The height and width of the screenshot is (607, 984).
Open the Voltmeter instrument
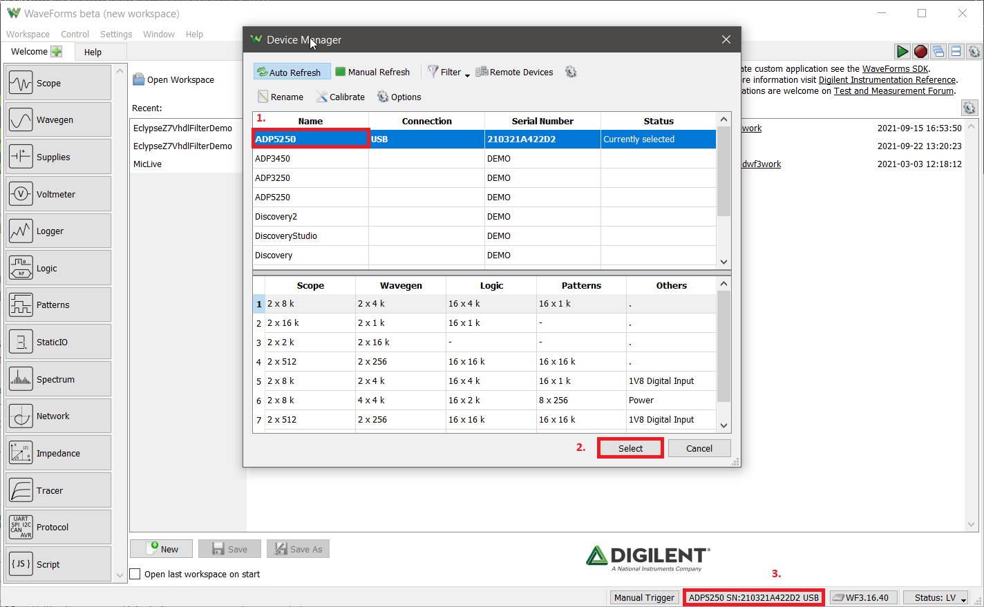(x=58, y=194)
